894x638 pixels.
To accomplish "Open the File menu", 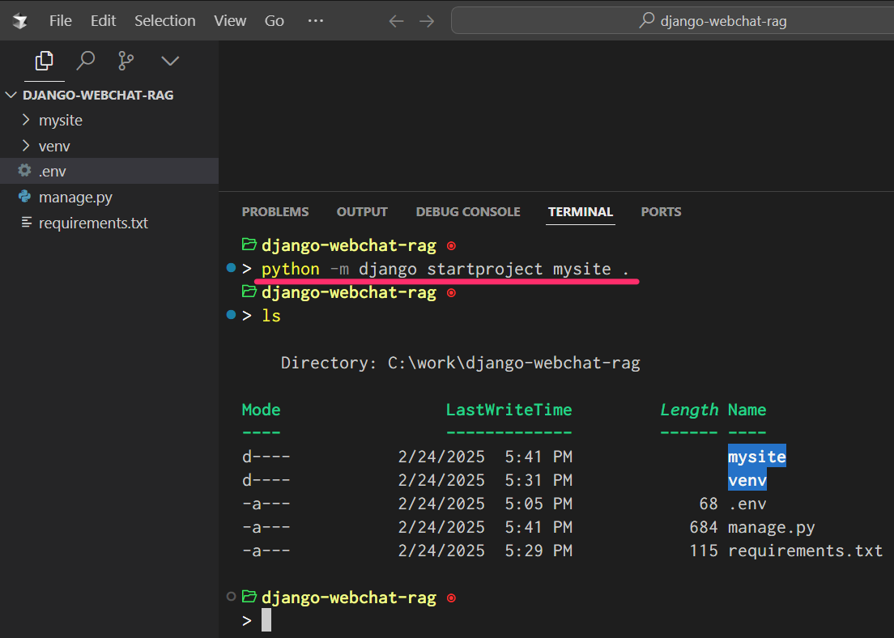I will point(61,21).
